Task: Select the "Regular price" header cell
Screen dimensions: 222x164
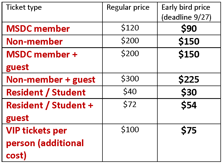Action: point(128,7)
